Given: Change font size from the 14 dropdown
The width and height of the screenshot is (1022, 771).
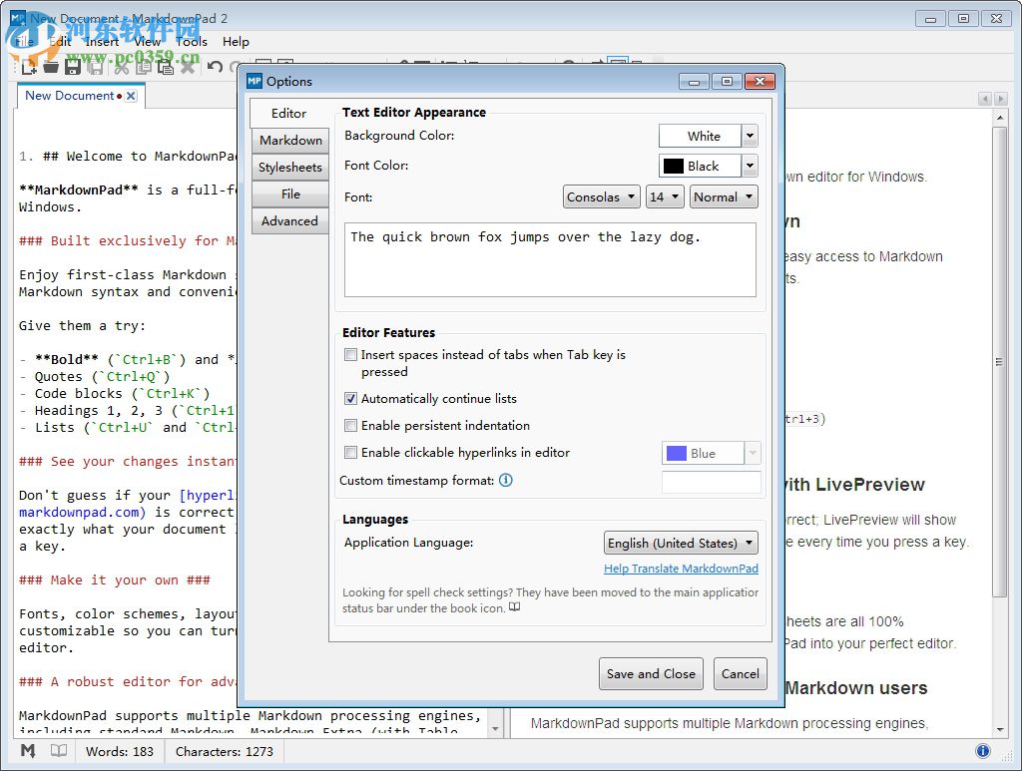Looking at the screenshot, I should point(665,196).
